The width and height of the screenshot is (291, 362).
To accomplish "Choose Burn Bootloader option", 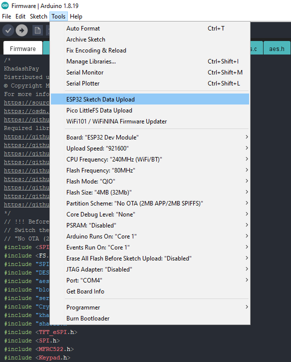I will point(150,318).
